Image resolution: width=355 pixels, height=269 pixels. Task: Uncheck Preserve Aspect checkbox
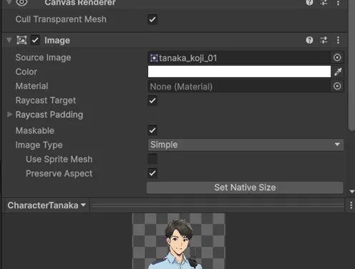click(x=152, y=173)
